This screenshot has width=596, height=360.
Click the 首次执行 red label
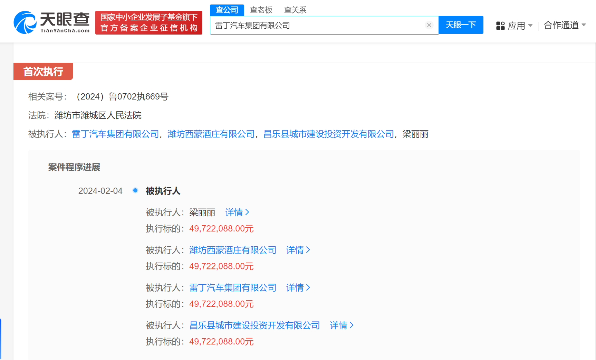point(43,72)
